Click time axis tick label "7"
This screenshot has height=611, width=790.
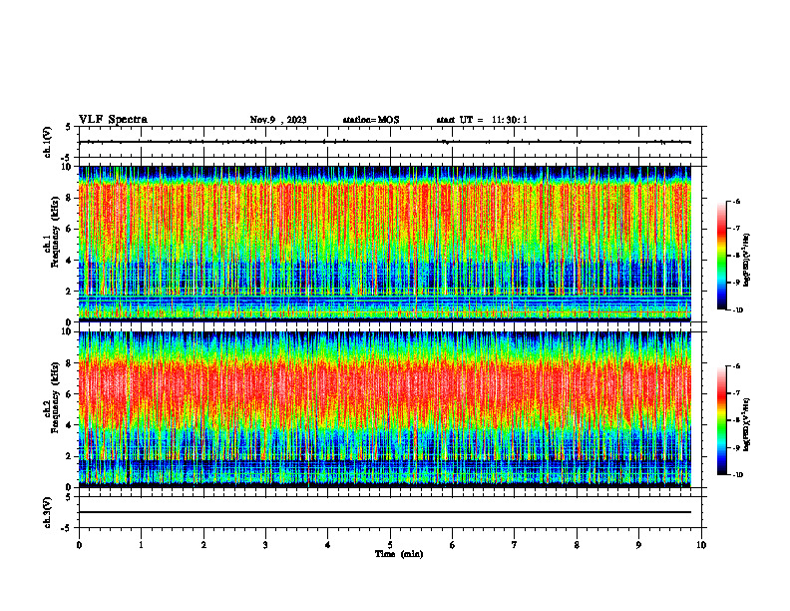[515, 545]
